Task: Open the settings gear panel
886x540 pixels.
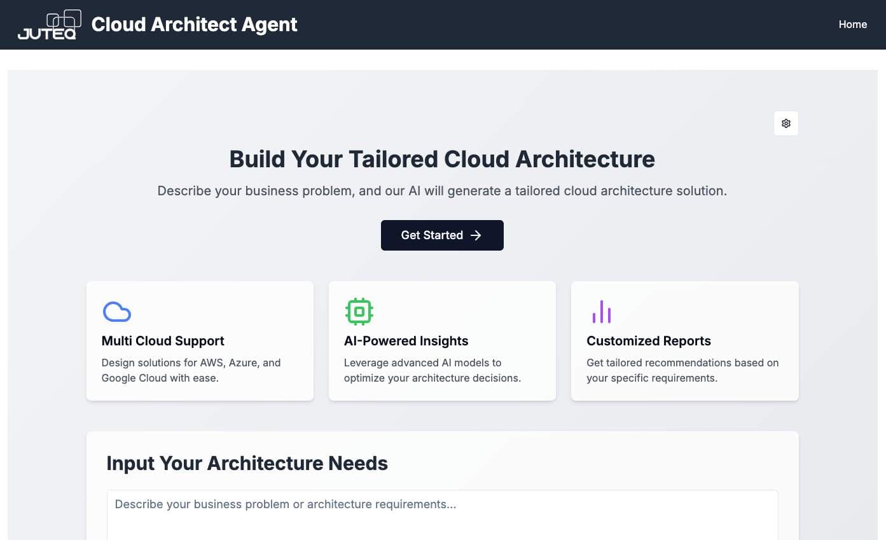Action: pyautogui.click(x=786, y=123)
